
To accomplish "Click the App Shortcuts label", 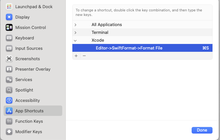I will [x=29, y=111].
